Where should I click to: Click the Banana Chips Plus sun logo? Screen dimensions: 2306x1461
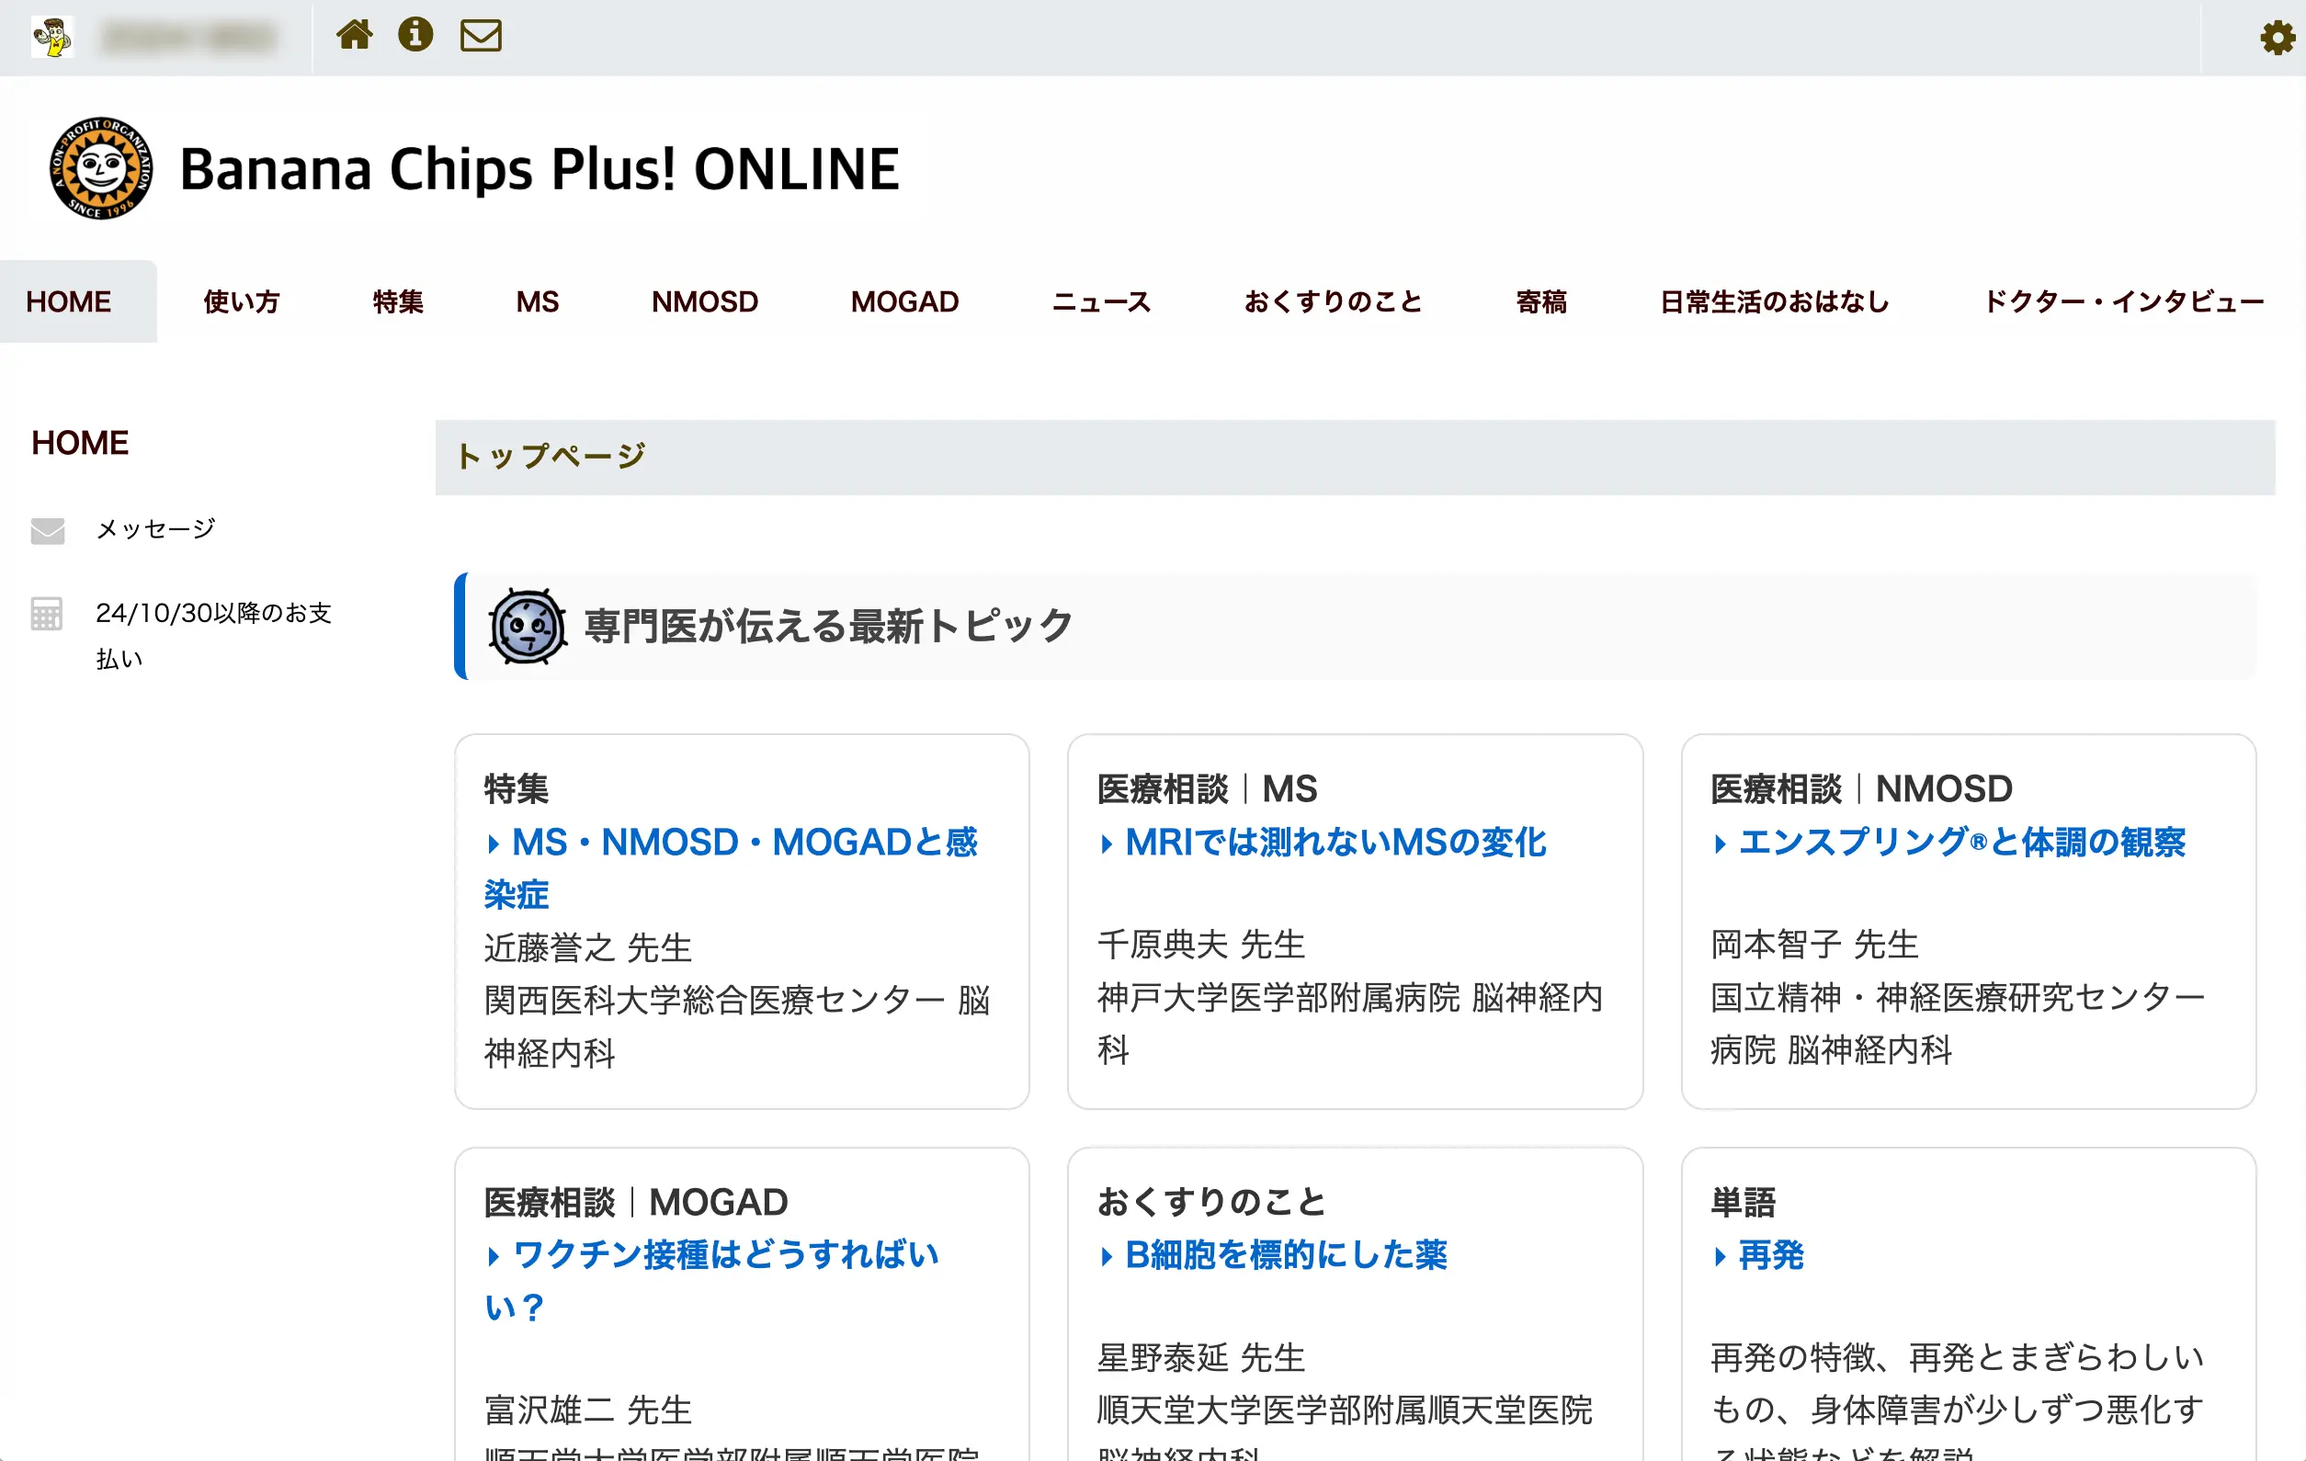(x=101, y=168)
